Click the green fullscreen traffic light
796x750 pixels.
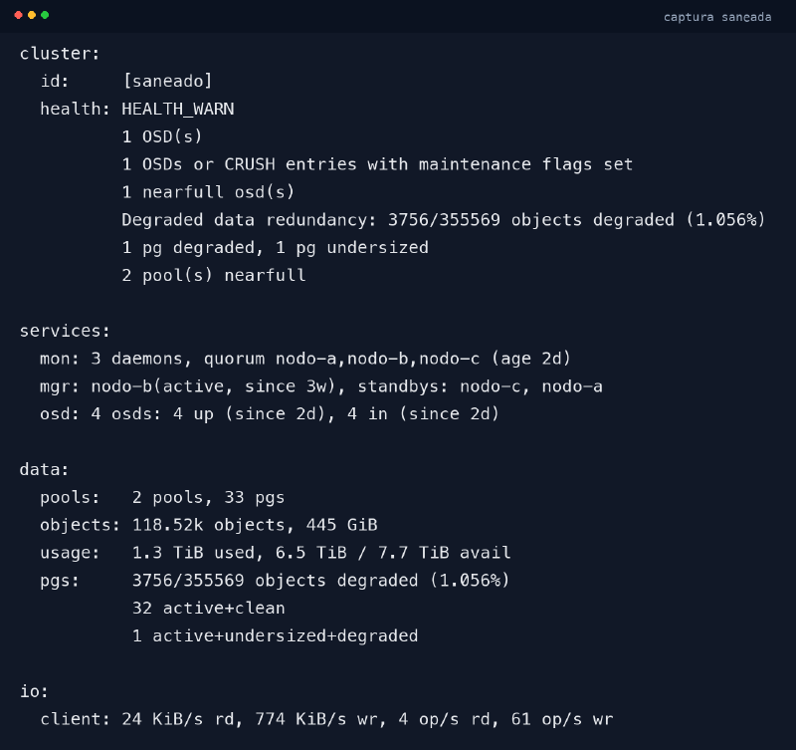tap(44, 15)
